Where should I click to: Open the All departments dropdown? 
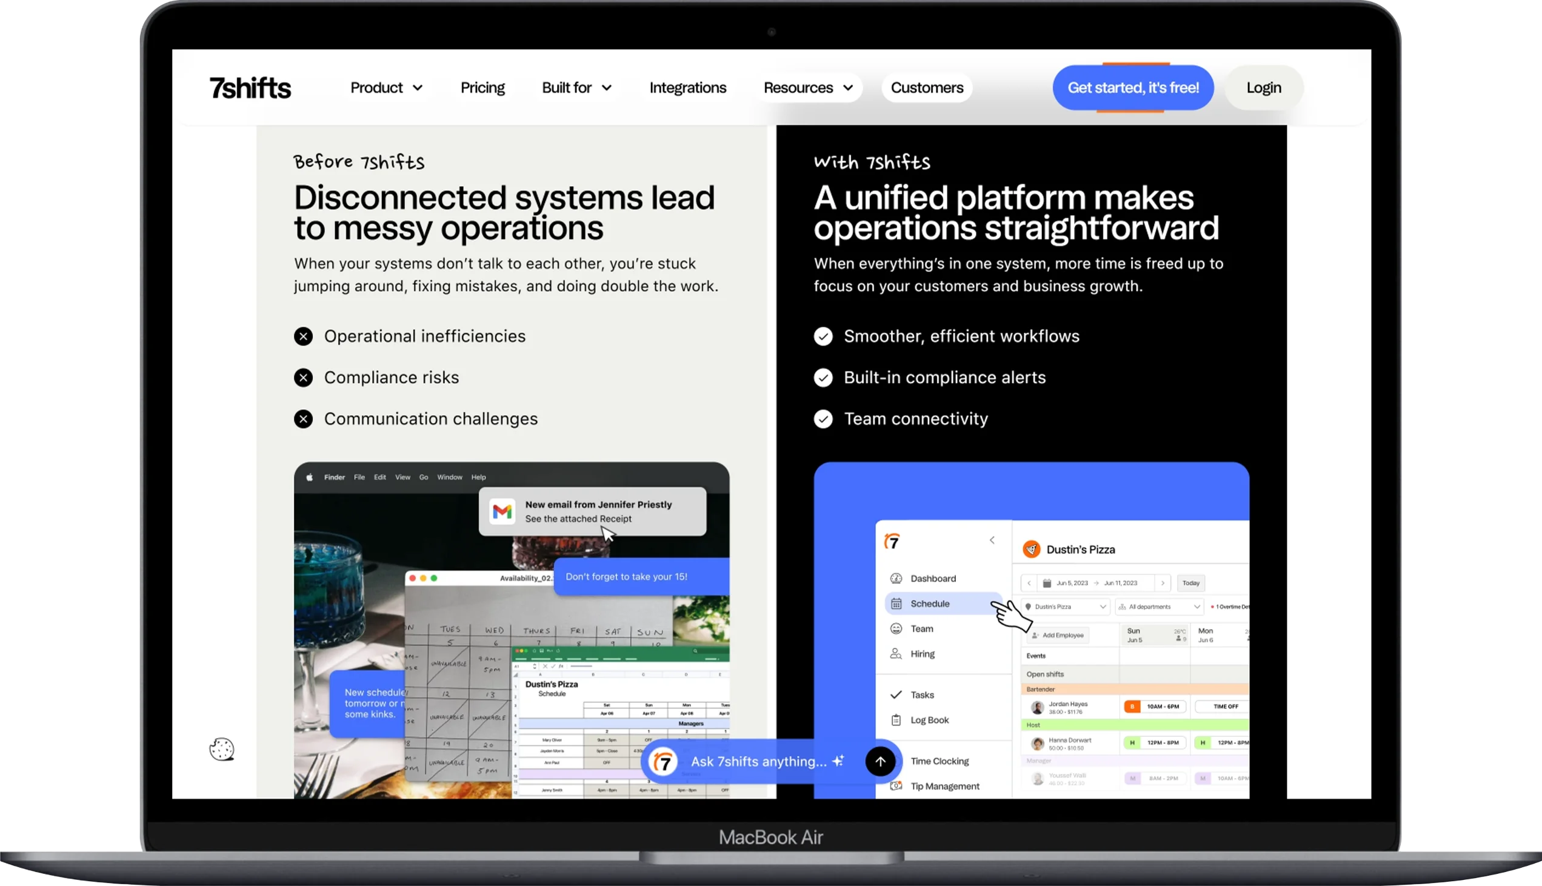[x=1160, y=607]
